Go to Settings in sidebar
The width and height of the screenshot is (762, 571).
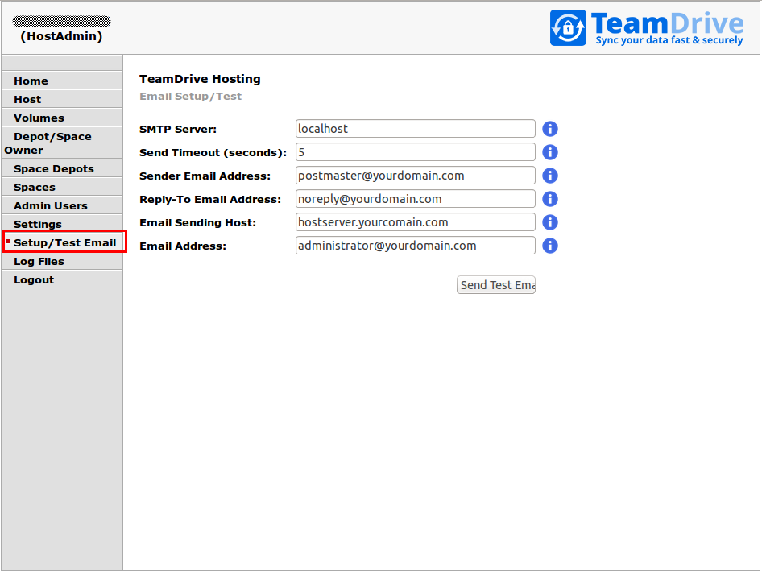click(x=62, y=223)
